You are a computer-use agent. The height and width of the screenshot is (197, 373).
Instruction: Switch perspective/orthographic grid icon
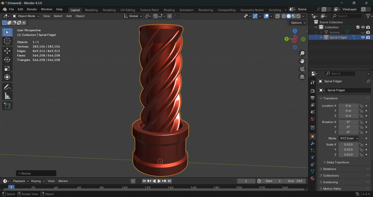pyautogui.click(x=302, y=77)
